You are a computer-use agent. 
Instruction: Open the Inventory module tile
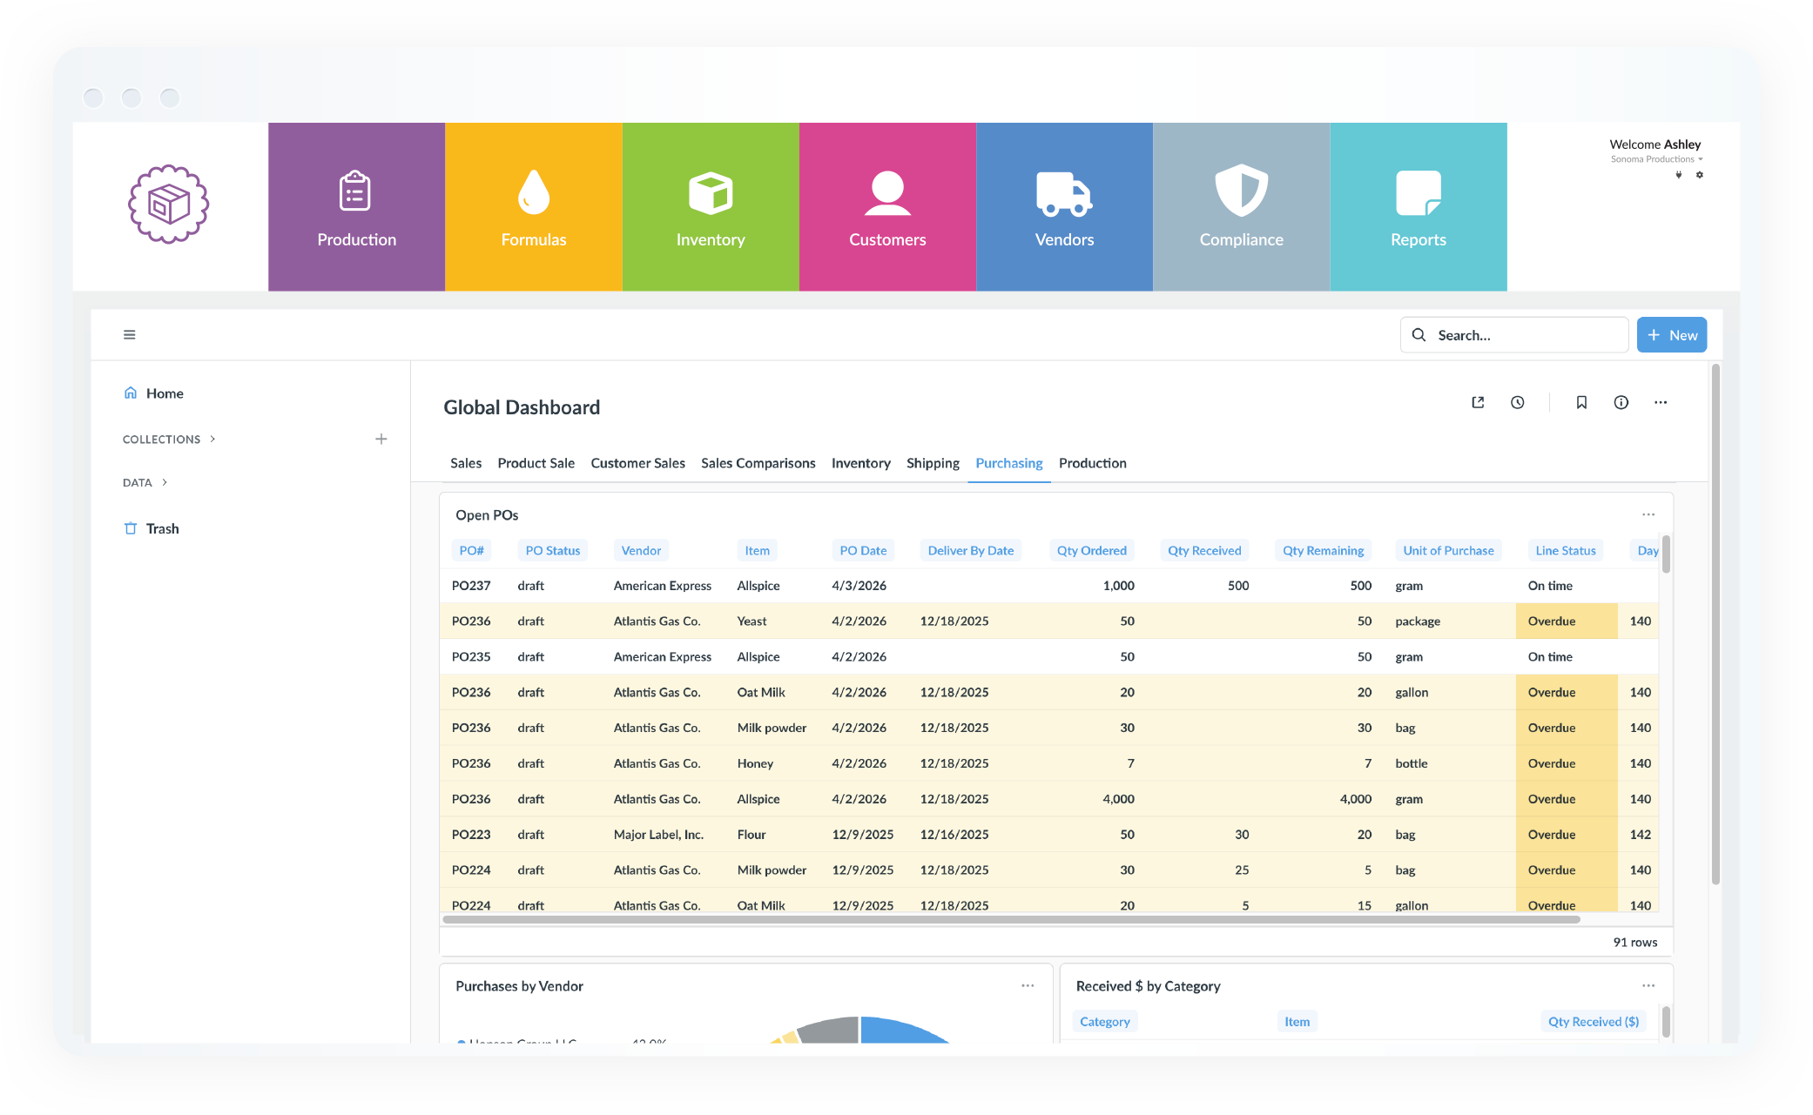click(x=711, y=206)
